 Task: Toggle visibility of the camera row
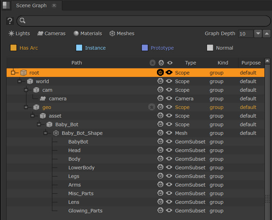[x=169, y=99]
